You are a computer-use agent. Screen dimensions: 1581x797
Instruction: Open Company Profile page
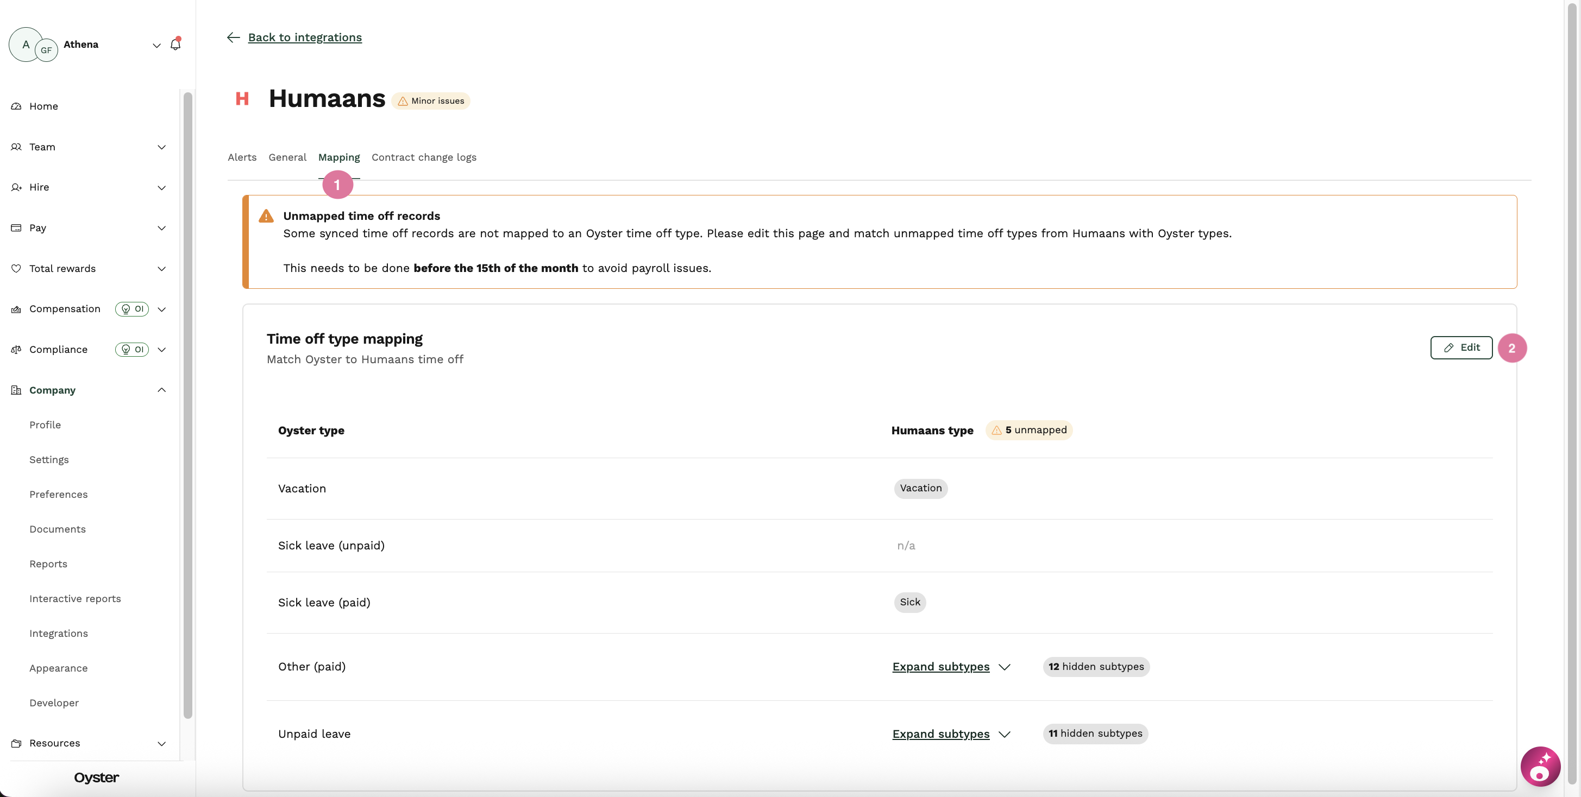45,425
